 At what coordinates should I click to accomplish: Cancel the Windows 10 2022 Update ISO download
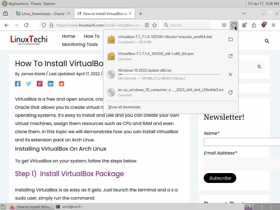pyautogui.click(x=231, y=74)
